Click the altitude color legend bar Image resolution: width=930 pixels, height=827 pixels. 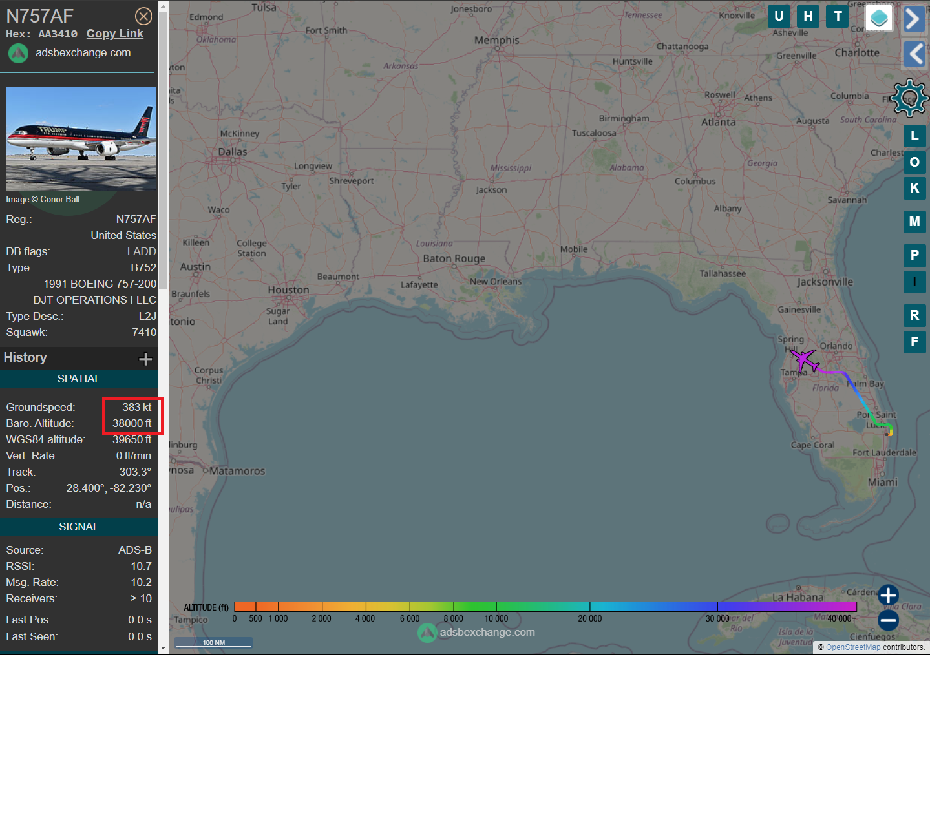coord(545,607)
